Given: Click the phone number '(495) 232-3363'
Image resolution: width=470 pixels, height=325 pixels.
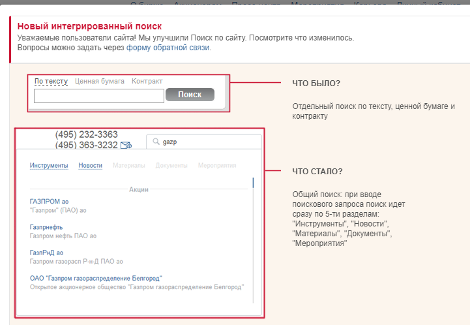Looking at the screenshot, I should 86,134.
